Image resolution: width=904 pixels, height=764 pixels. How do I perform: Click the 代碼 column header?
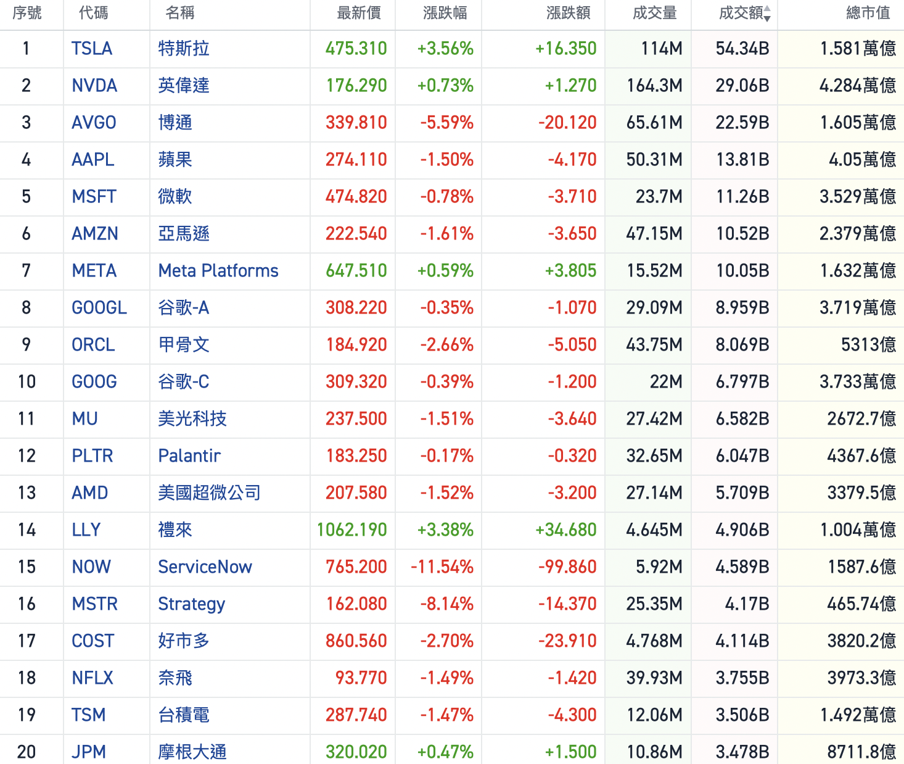click(x=93, y=13)
